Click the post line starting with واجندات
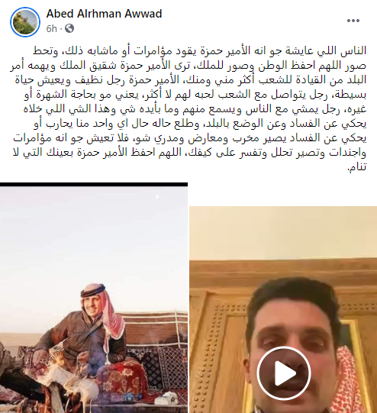The width and height of the screenshot is (377, 413). (189, 153)
